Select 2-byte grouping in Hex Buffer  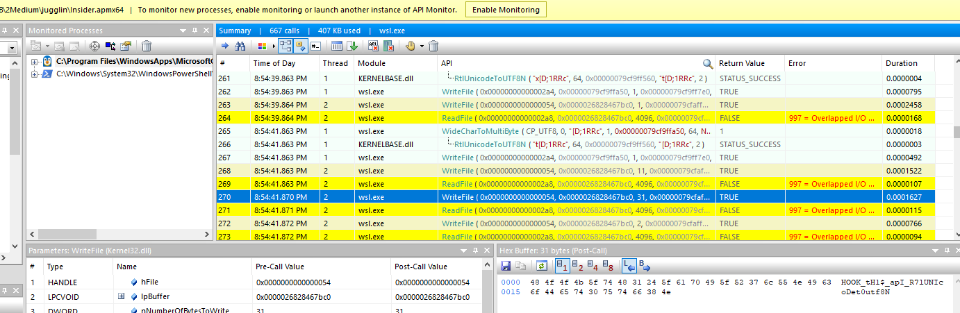coord(577,265)
